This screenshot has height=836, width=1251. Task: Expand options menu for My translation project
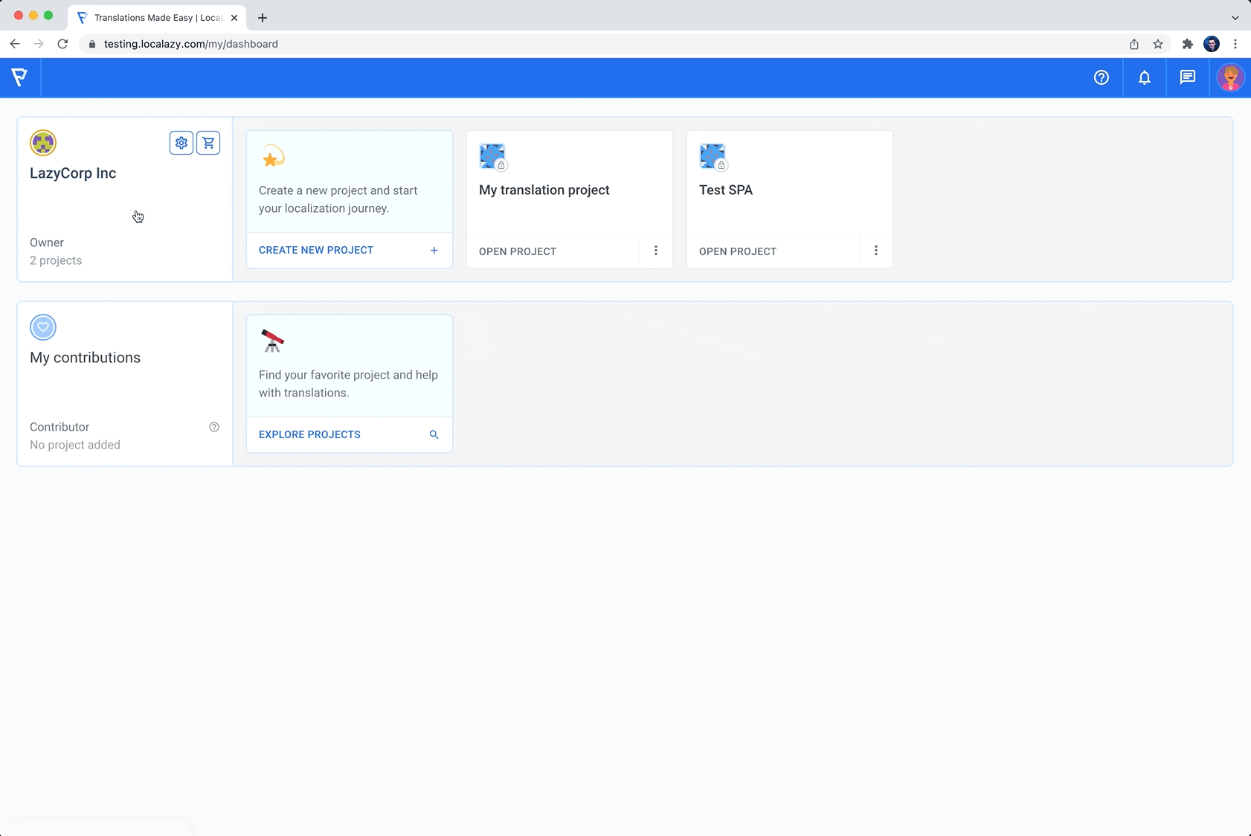click(656, 251)
